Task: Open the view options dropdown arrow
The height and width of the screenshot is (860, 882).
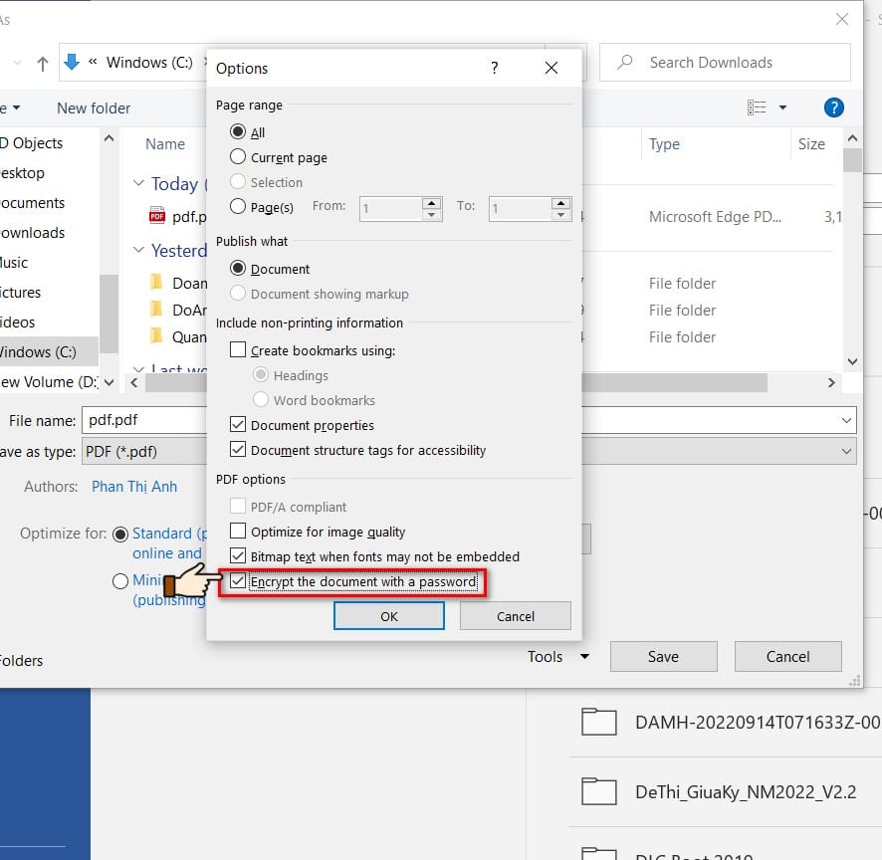Action: coord(782,107)
